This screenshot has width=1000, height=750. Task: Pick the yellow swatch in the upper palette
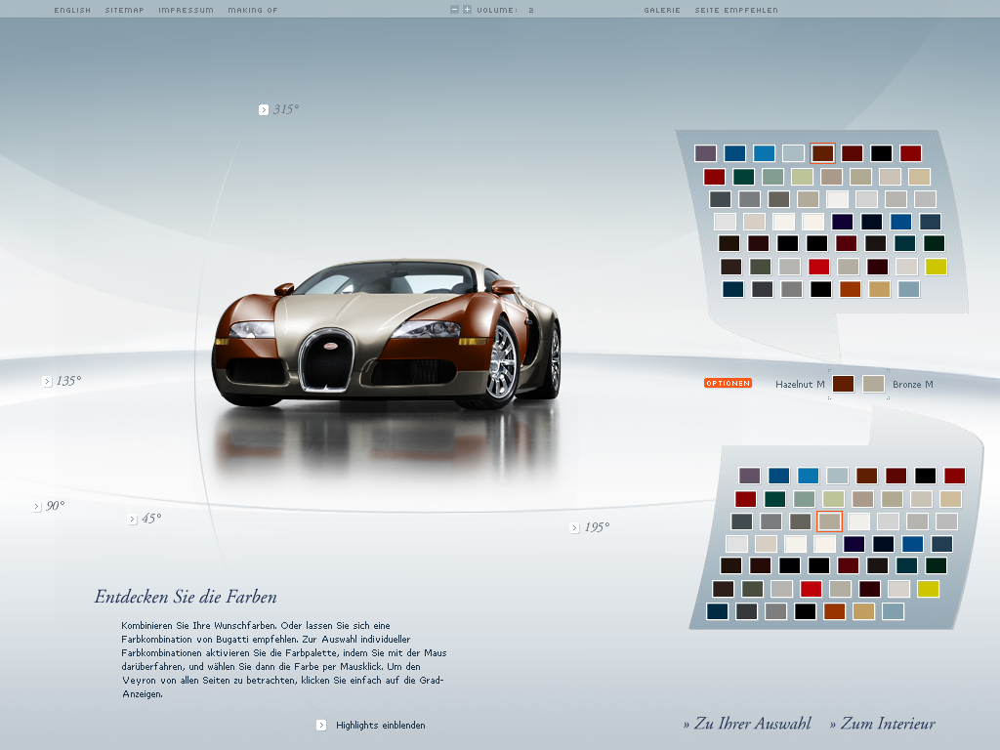[936, 267]
